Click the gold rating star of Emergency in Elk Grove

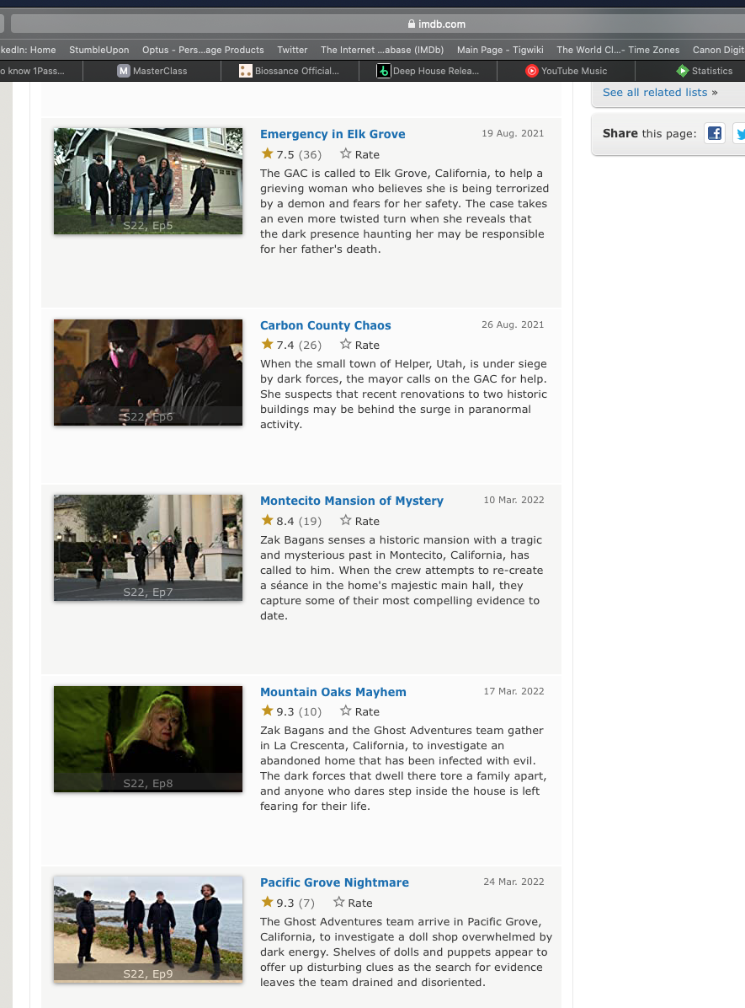267,153
